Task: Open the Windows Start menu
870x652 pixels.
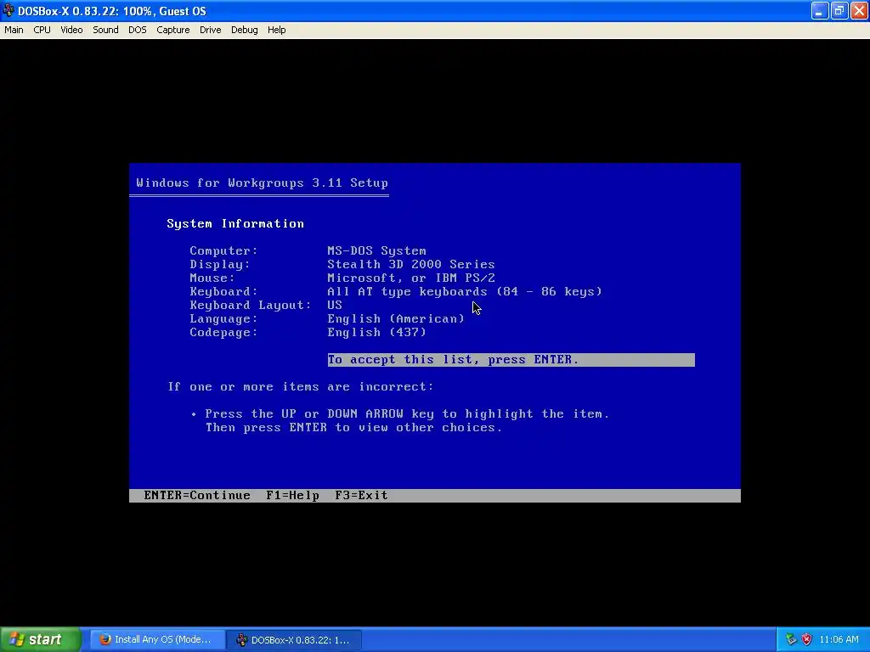Action: tap(40, 639)
